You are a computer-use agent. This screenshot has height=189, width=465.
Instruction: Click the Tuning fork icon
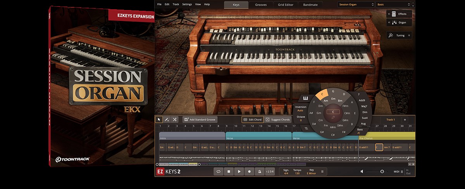[x=392, y=35]
